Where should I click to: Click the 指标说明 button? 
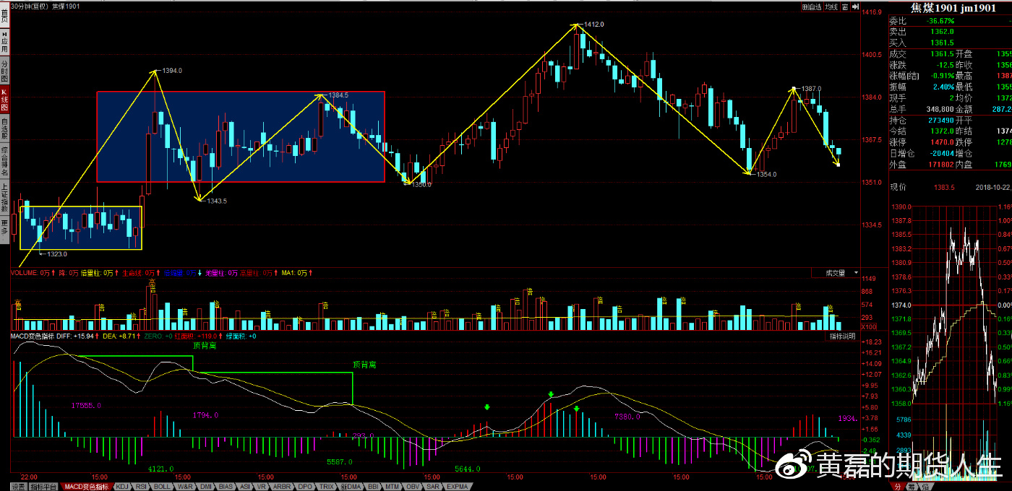(842, 336)
